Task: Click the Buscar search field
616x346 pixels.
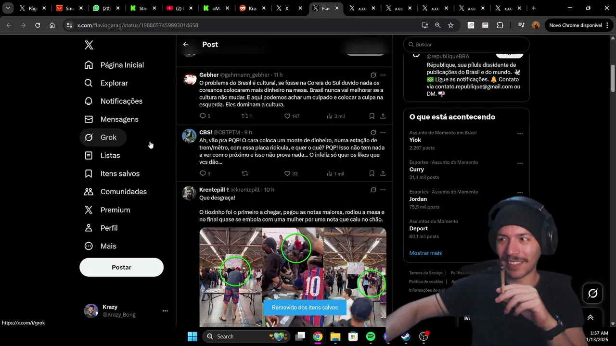Action: click(466, 44)
